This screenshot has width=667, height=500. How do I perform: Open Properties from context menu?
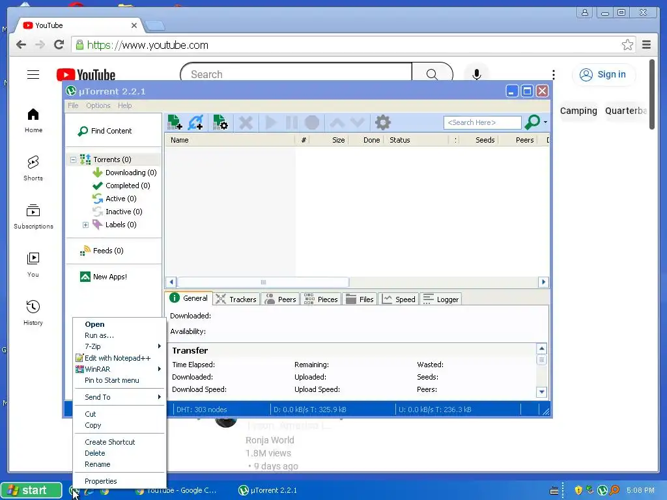click(x=119, y=481)
